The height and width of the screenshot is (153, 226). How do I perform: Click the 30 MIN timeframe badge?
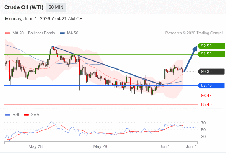[x=56, y=7]
